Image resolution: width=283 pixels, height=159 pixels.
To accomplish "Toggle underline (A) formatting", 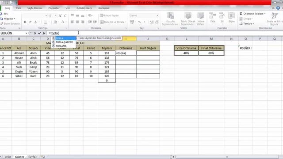I will pyautogui.click(x=35, y=22).
